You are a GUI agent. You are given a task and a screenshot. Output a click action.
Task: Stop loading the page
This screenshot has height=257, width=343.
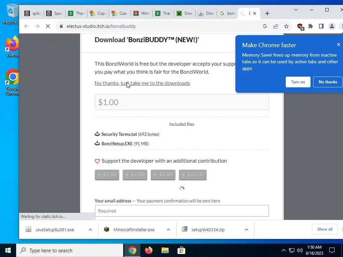pos(48,26)
